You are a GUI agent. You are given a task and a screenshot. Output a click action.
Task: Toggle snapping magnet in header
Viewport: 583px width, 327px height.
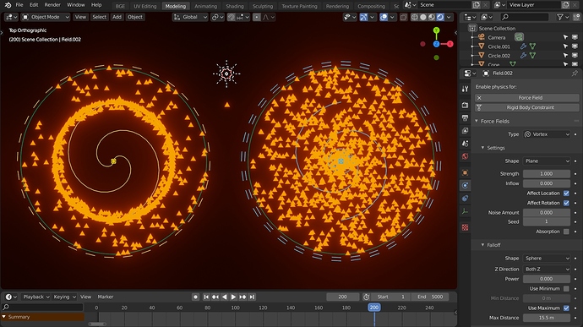click(x=232, y=17)
